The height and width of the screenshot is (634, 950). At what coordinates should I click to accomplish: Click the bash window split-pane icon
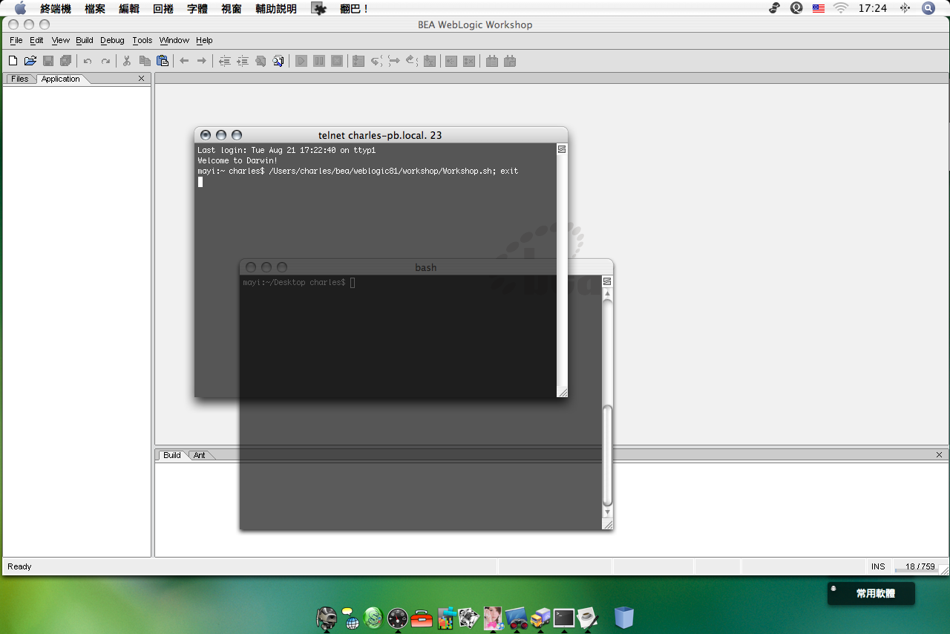click(607, 281)
